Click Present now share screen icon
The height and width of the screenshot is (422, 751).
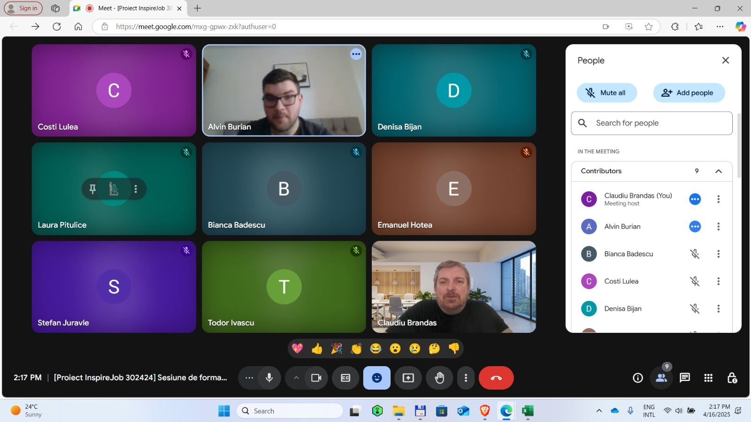pyautogui.click(x=408, y=378)
